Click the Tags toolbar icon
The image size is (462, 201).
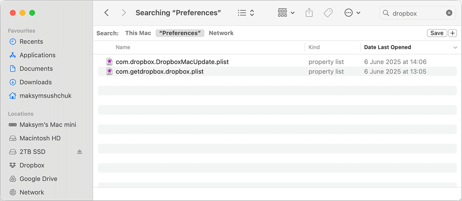point(328,13)
